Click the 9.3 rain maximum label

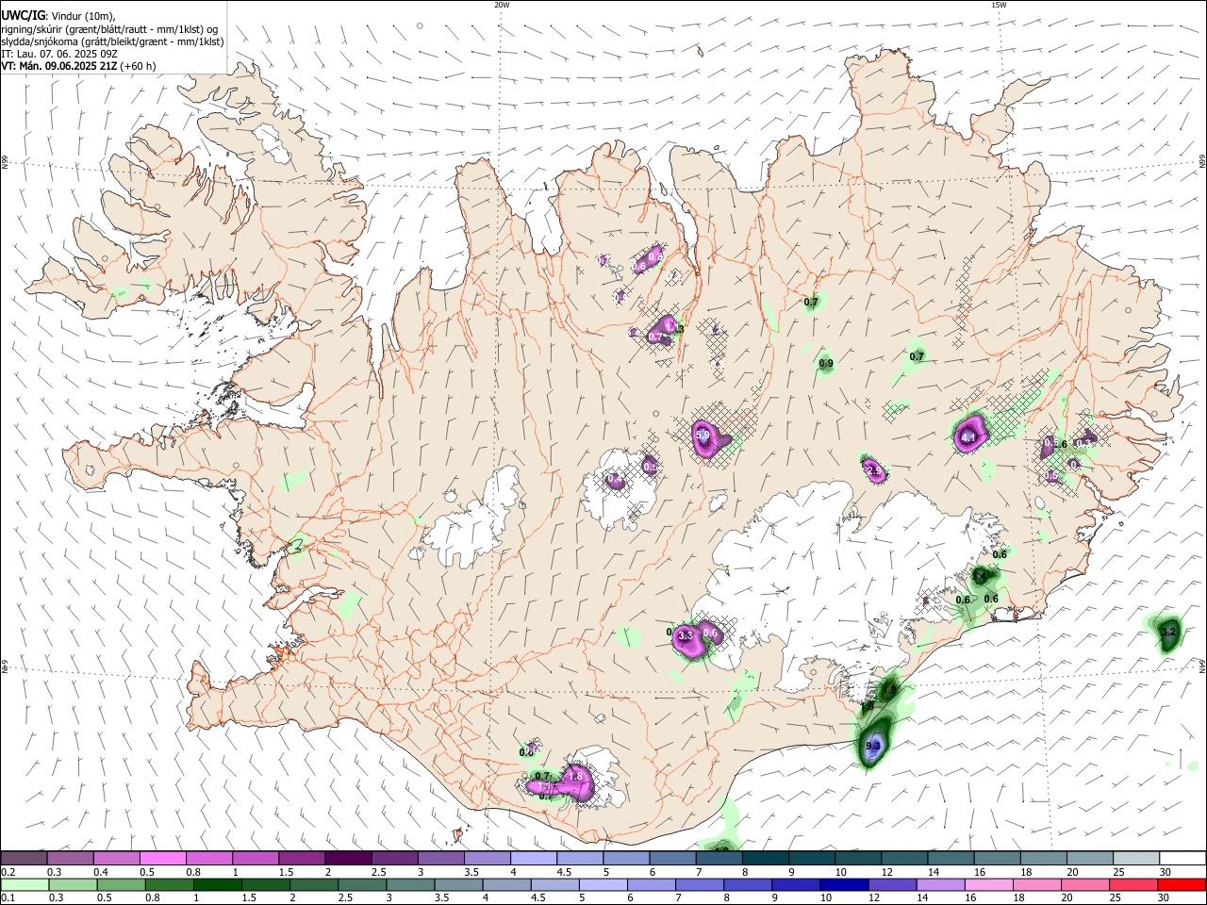[x=873, y=746]
